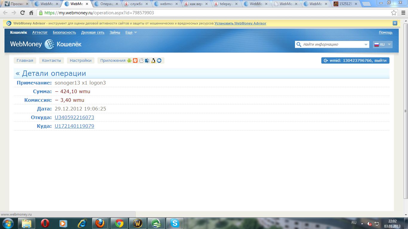Click the magnifier icon in search box
Screen dimensions: 408x229
coord(299,44)
